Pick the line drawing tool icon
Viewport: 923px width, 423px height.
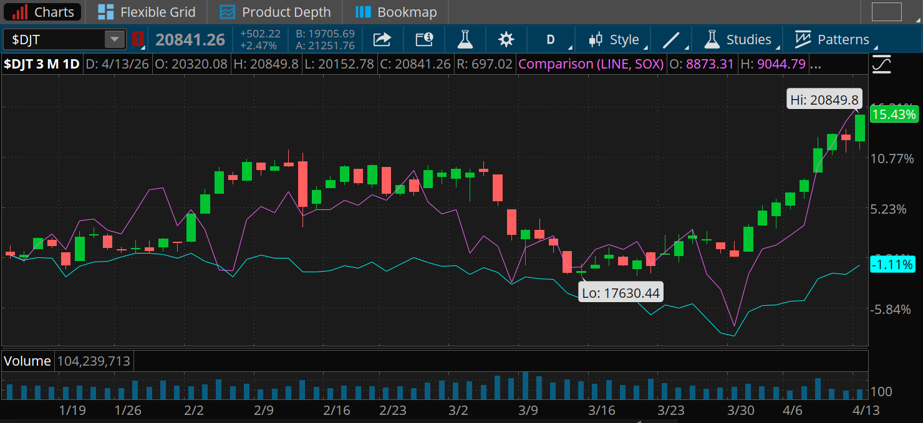(x=671, y=39)
